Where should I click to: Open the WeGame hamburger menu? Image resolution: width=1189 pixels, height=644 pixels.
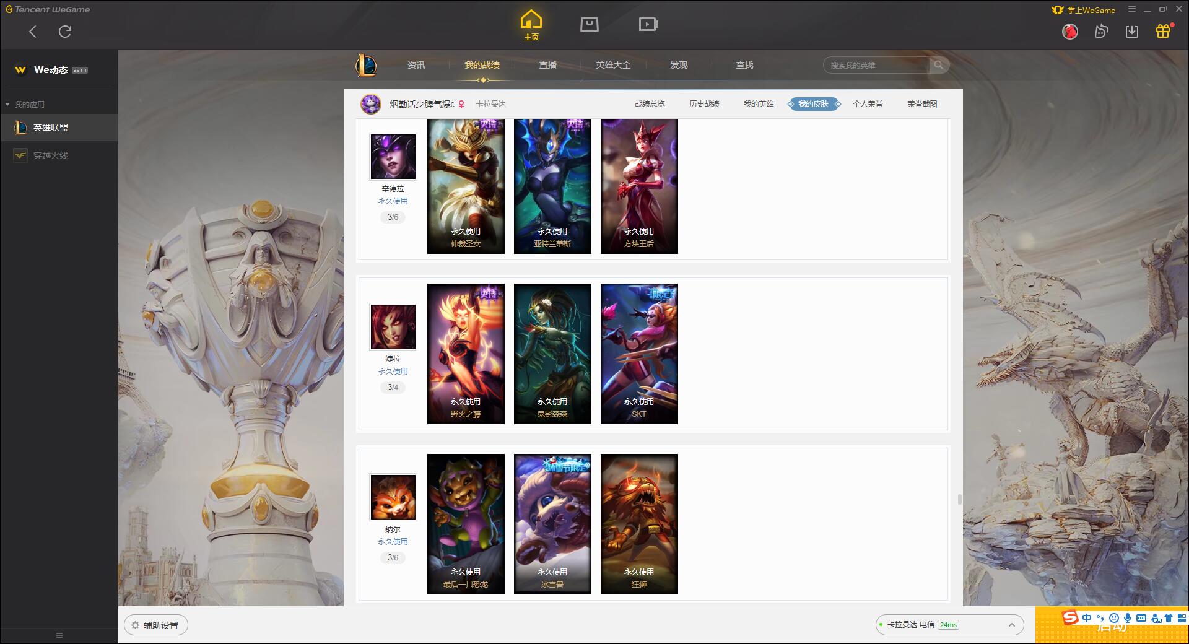point(1132,9)
